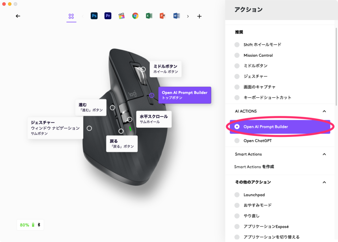Open the 戻る button label card
This screenshot has height=242, width=338.
(x=122, y=144)
